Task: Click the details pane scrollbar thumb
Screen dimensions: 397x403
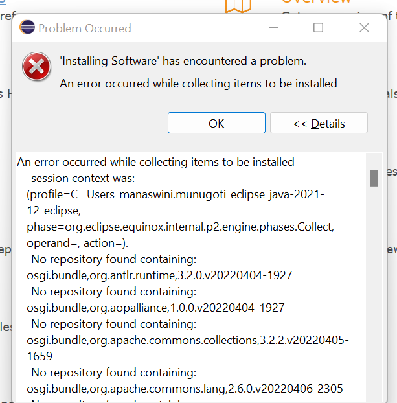Action: point(374,178)
